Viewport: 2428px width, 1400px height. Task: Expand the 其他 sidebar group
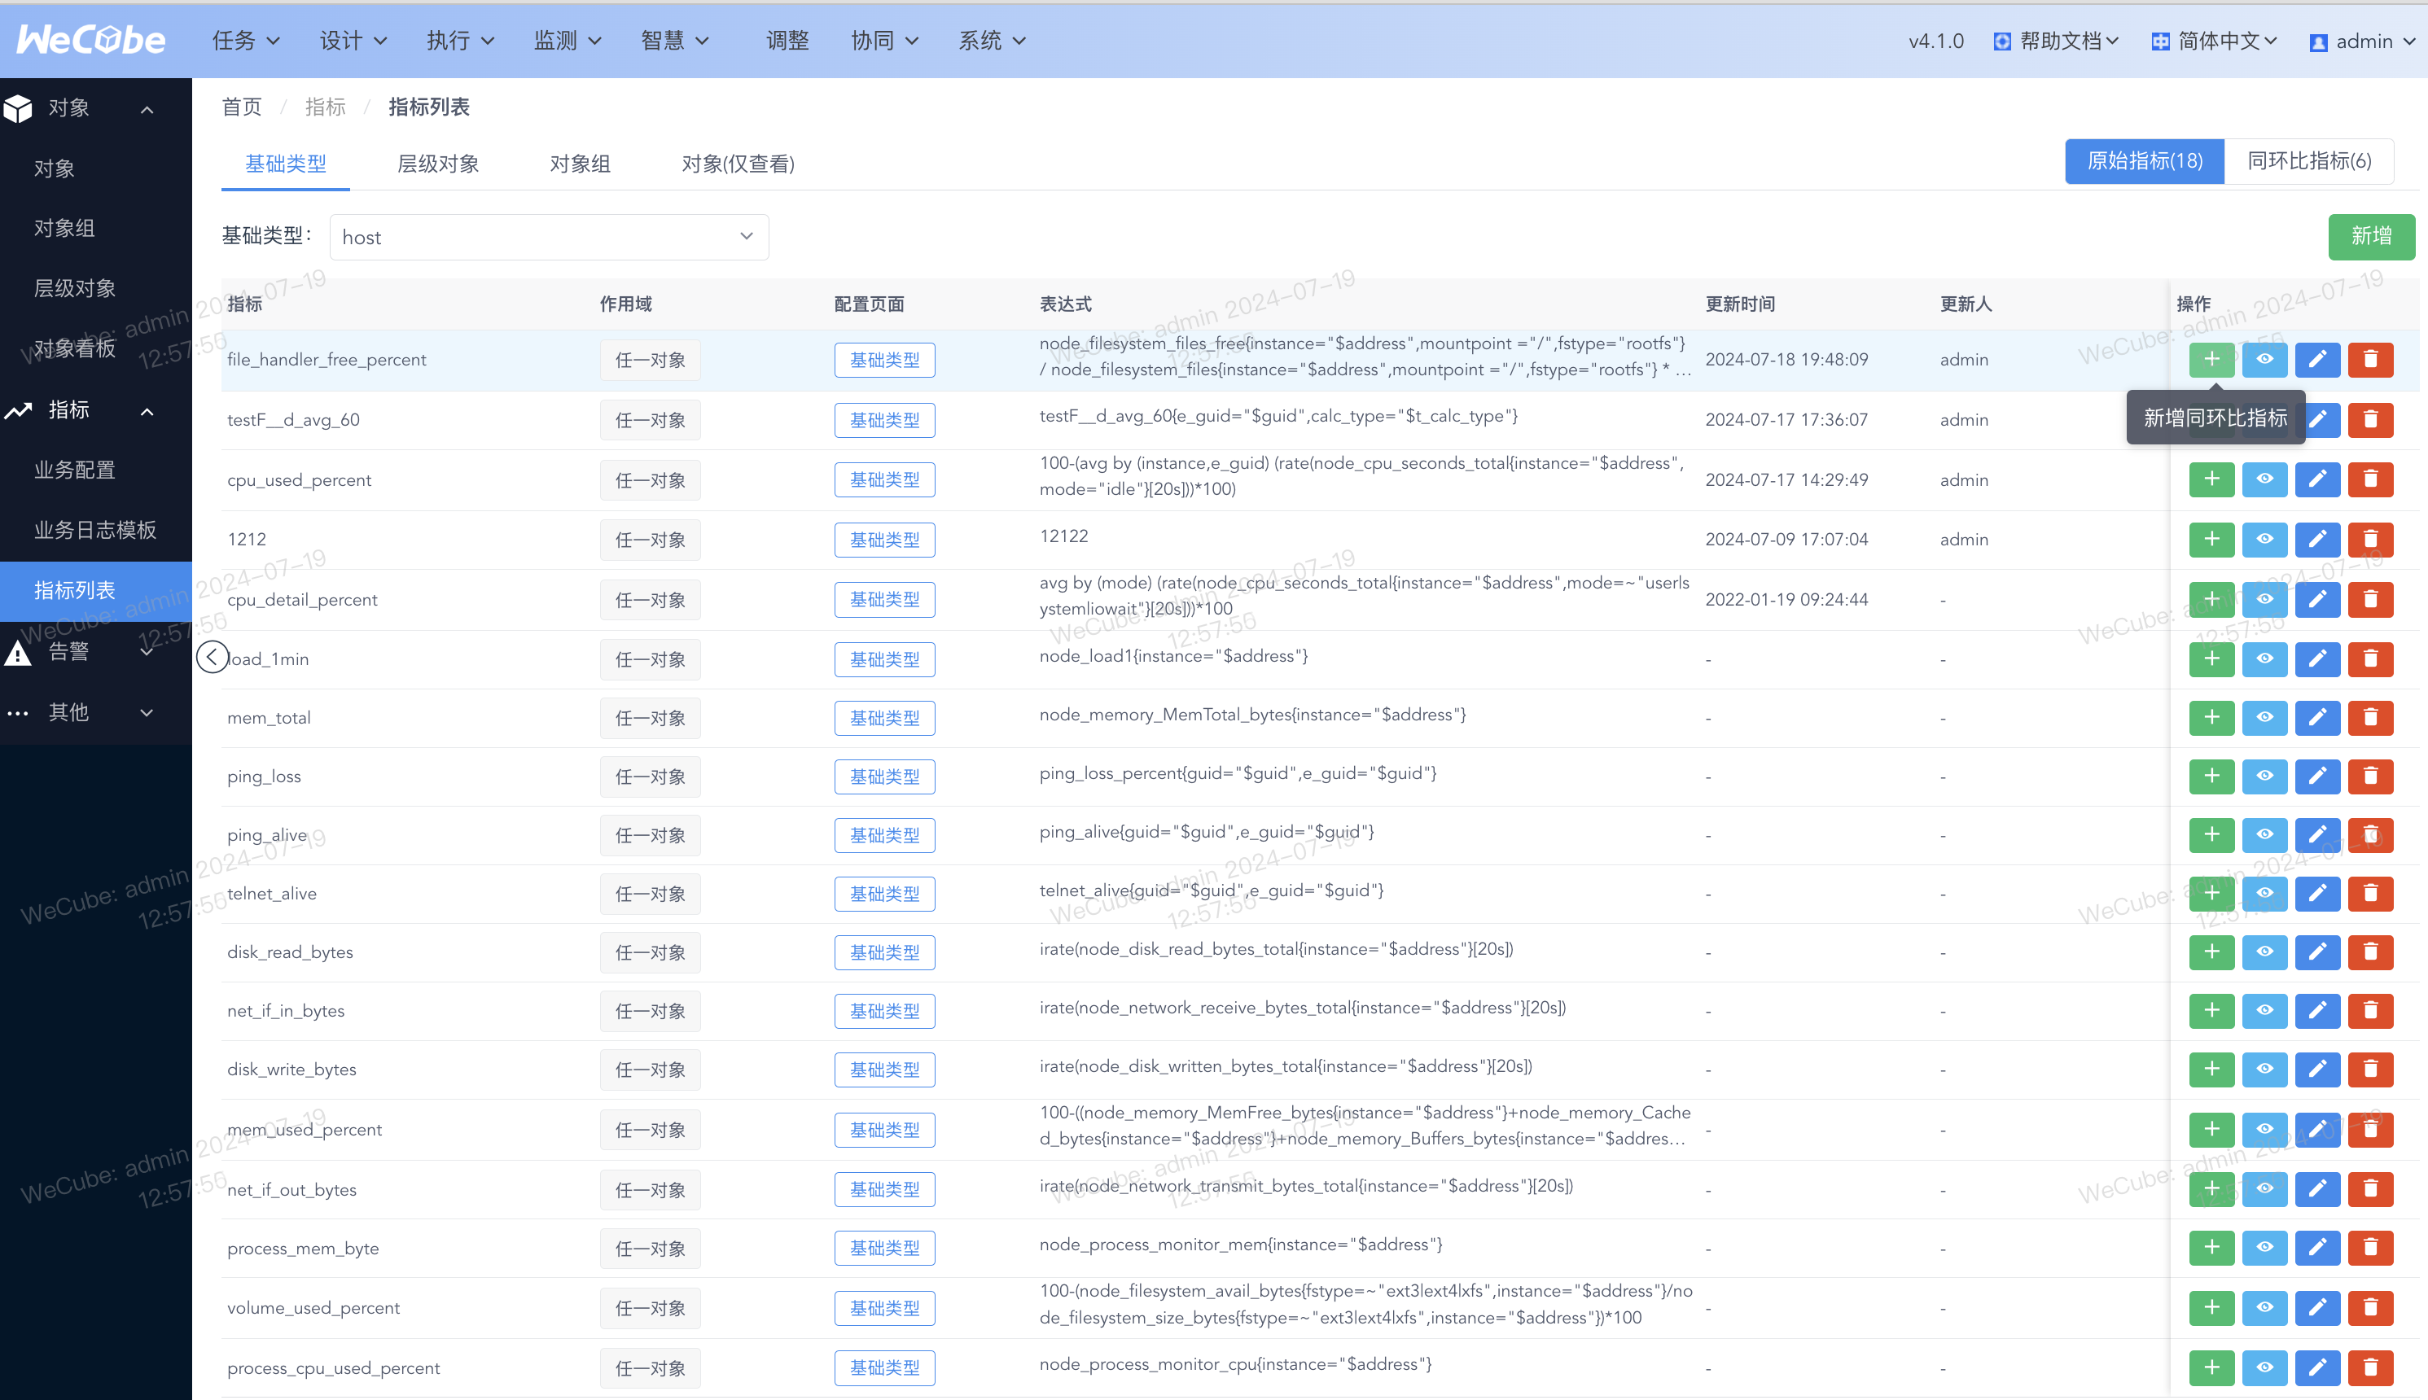[x=96, y=712]
